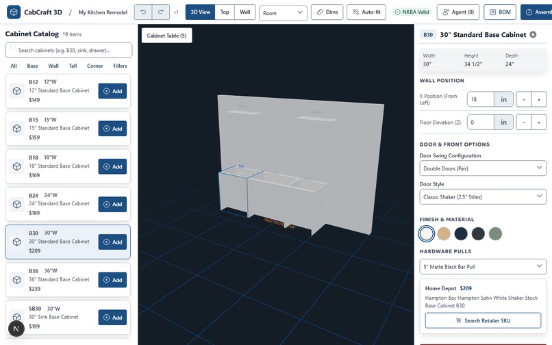The width and height of the screenshot is (552, 345).
Task: Click the B18 cabinet cube icon
Action: coord(16,166)
